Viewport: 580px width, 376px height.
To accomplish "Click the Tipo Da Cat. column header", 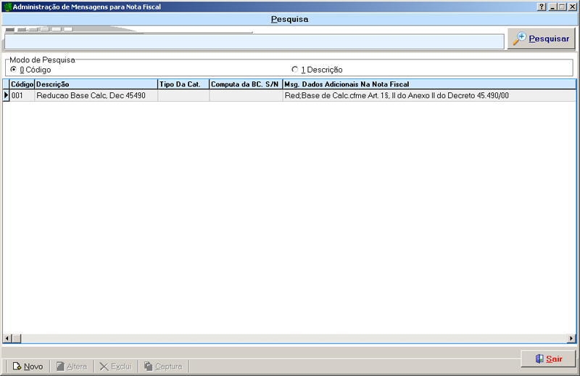I will coord(183,84).
